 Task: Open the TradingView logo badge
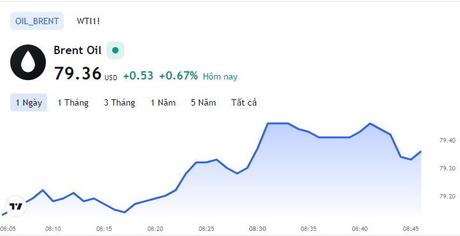pyautogui.click(x=16, y=206)
